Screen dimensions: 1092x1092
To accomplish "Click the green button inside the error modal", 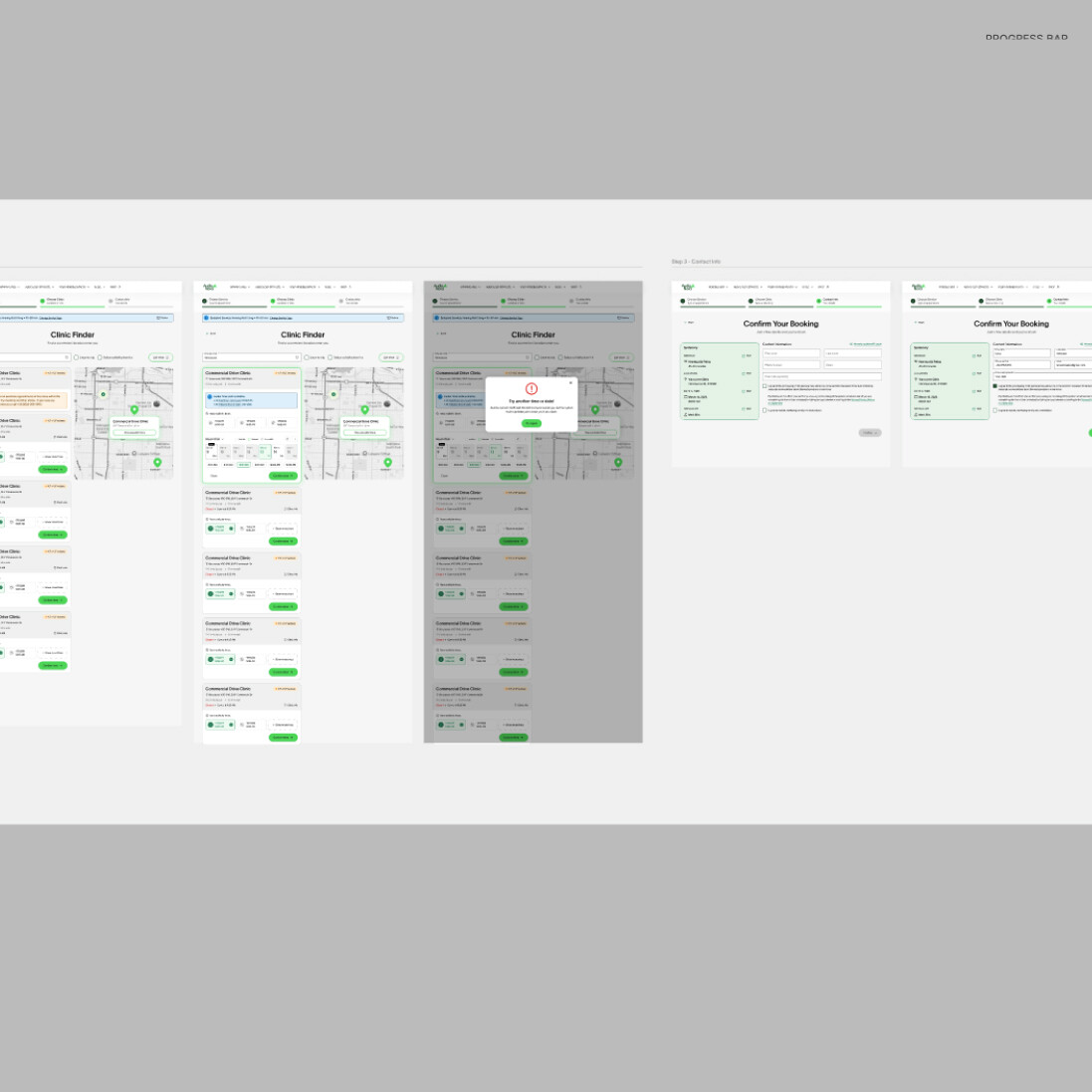I will (x=532, y=423).
